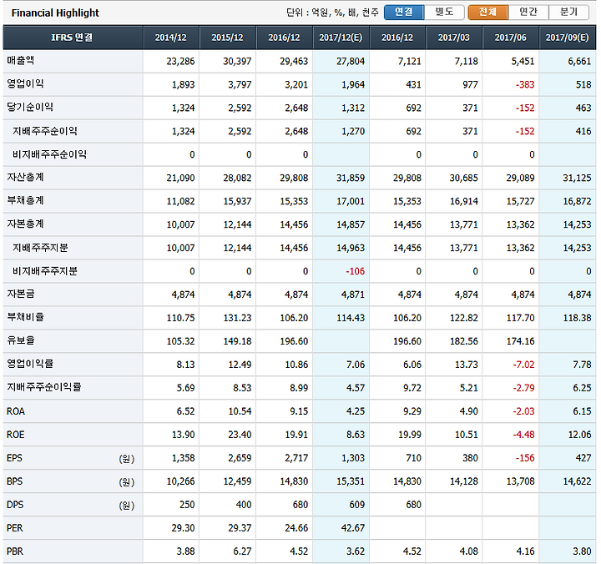The height and width of the screenshot is (564, 601).
Task: Switch to the 별도 separate view
Action: click(x=444, y=13)
